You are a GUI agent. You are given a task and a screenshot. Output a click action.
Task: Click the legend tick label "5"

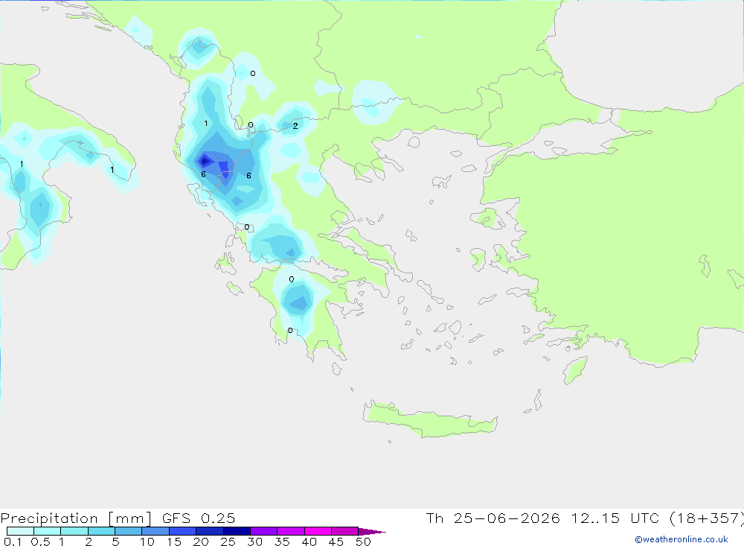115,542
